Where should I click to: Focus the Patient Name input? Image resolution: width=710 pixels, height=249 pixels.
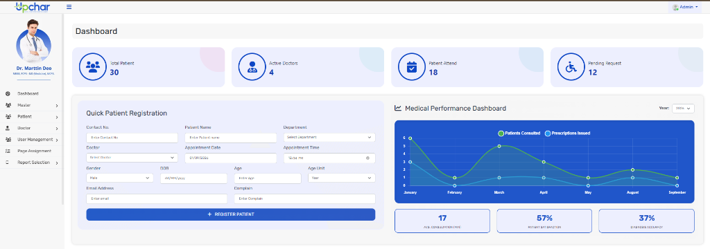pos(230,138)
